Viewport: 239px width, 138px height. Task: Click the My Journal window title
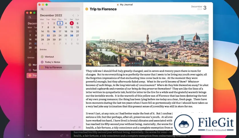126,5
